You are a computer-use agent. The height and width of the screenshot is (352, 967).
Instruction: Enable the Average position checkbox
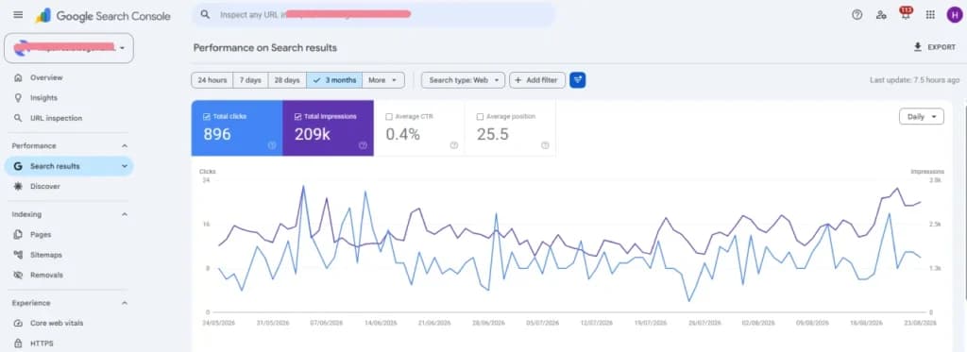[x=480, y=116]
